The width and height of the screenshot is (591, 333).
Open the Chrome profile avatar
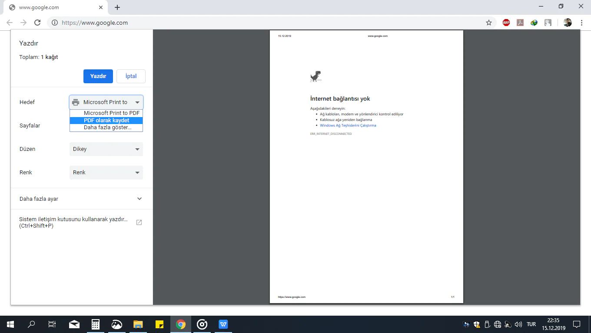point(568,23)
